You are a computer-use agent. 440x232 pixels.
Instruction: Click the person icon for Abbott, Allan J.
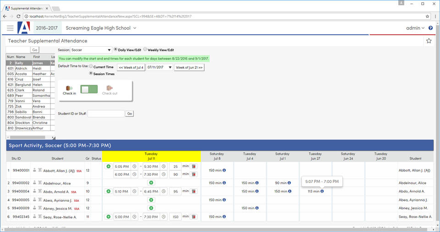[34, 171]
